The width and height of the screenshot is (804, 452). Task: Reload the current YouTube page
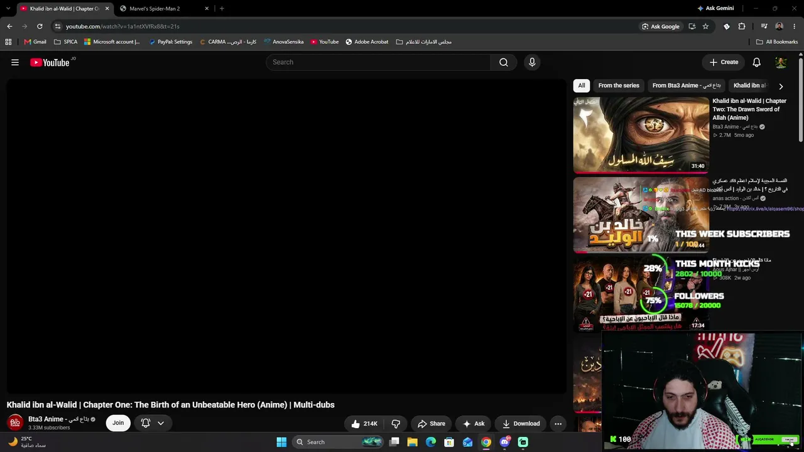pyautogui.click(x=40, y=26)
